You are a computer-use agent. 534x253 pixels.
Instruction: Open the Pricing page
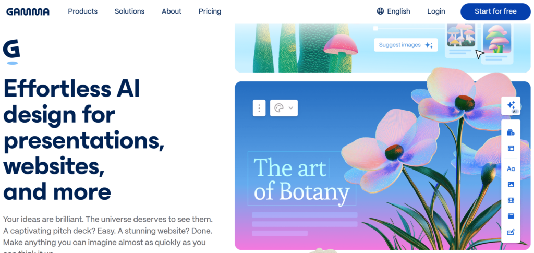pyautogui.click(x=210, y=11)
